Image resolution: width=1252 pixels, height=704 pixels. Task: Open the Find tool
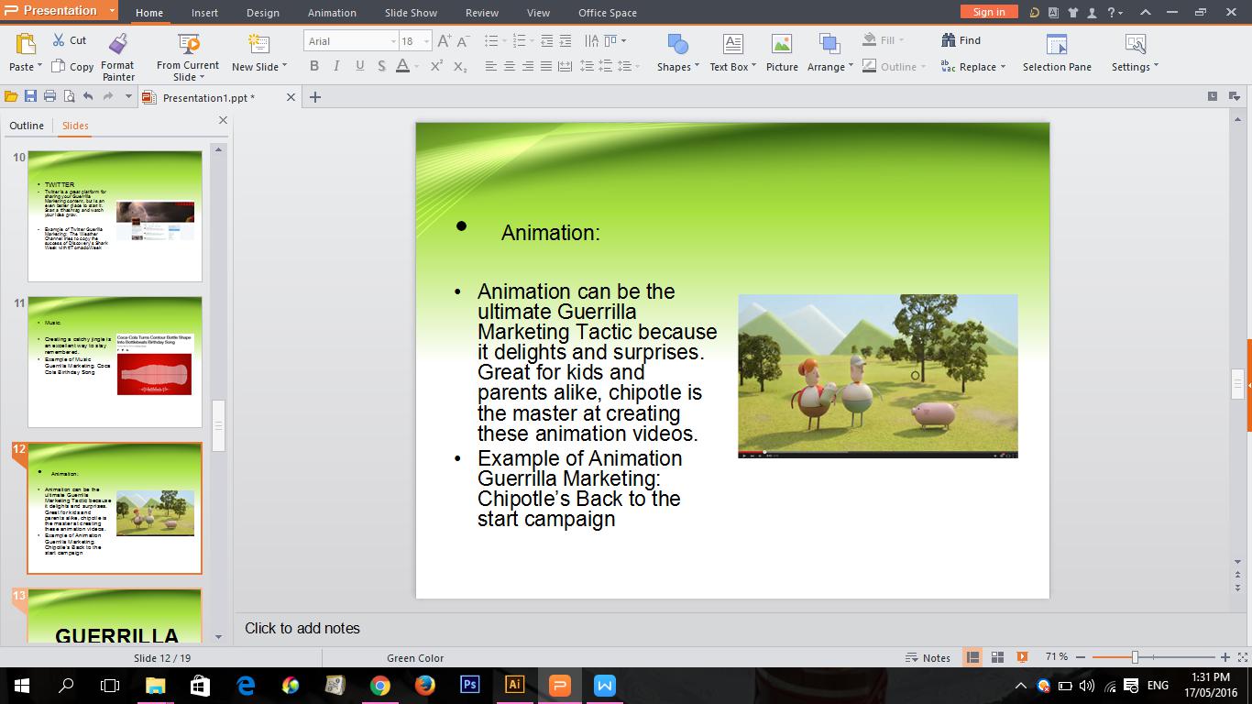pyautogui.click(x=961, y=40)
